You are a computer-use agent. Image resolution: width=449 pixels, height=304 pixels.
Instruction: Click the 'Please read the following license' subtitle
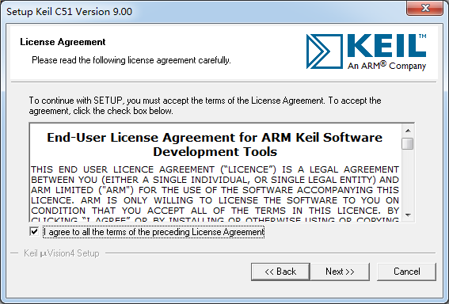131,60
